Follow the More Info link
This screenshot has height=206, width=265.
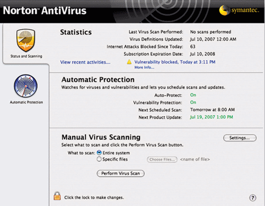click(x=144, y=68)
